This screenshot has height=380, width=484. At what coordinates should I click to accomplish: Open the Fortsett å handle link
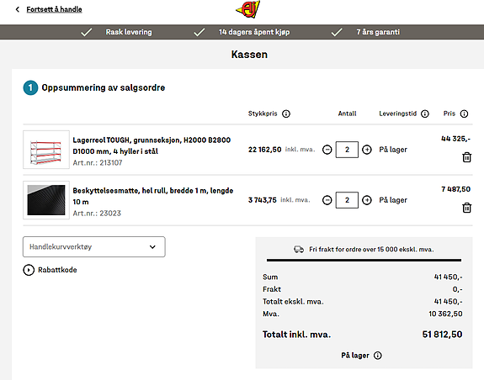pyautogui.click(x=54, y=9)
